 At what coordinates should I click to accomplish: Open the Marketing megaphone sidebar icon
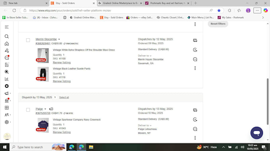(6, 93)
